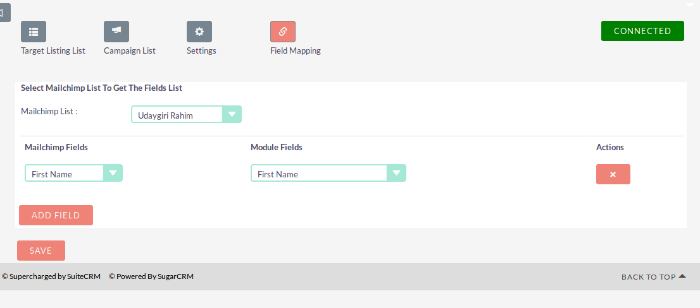This screenshot has height=308, width=700.
Task: Click the Campaign List label
Action: [130, 50]
